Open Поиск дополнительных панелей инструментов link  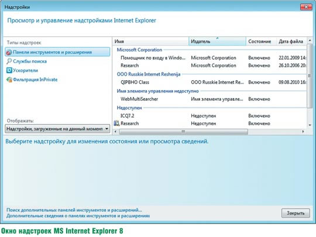click(74, 210)
